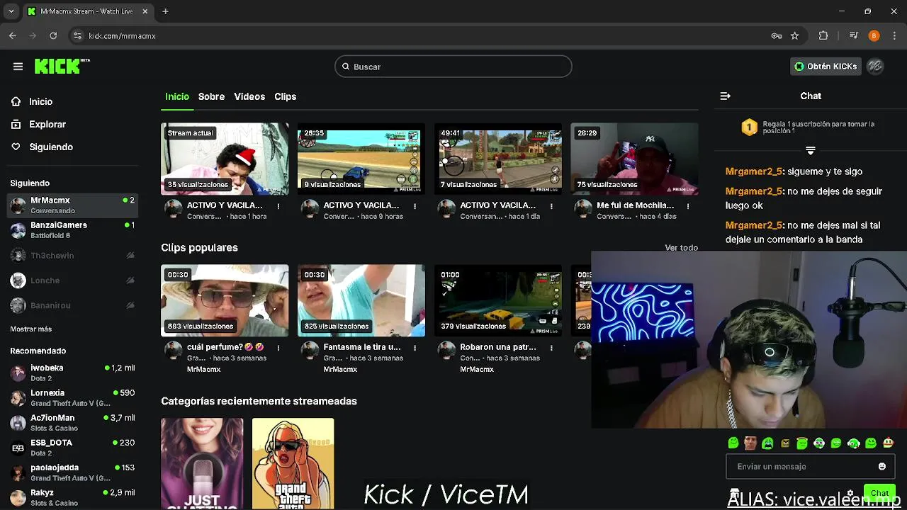Screen dimensions: 907x510
Task: Insert the human face emote
Action: click(x=750, y=443)
